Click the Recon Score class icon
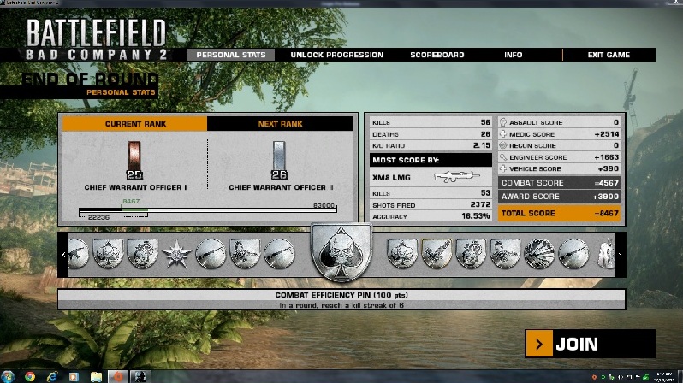 click(x=503, y=145)
